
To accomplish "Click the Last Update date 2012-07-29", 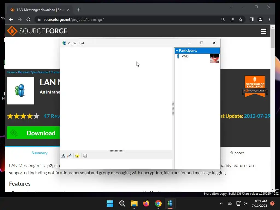I will 257,116.
